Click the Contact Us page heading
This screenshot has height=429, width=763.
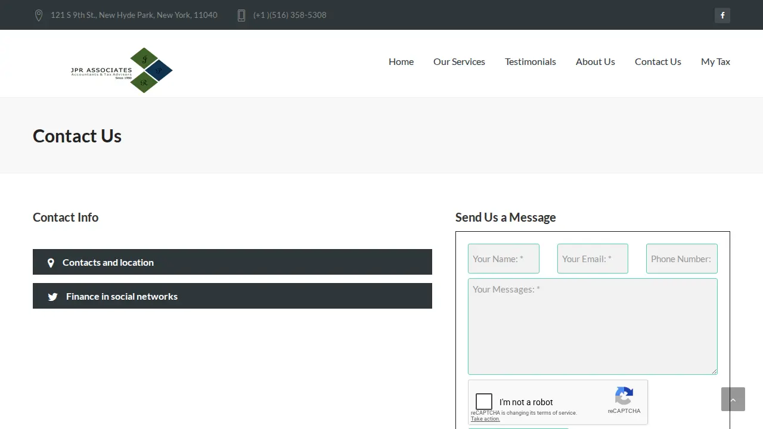77,136
